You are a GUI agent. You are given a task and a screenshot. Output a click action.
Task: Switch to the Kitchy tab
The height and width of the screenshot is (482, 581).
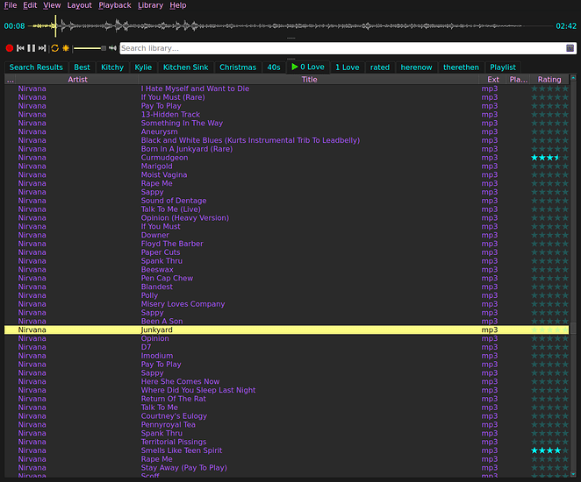(x=112, y=67)
